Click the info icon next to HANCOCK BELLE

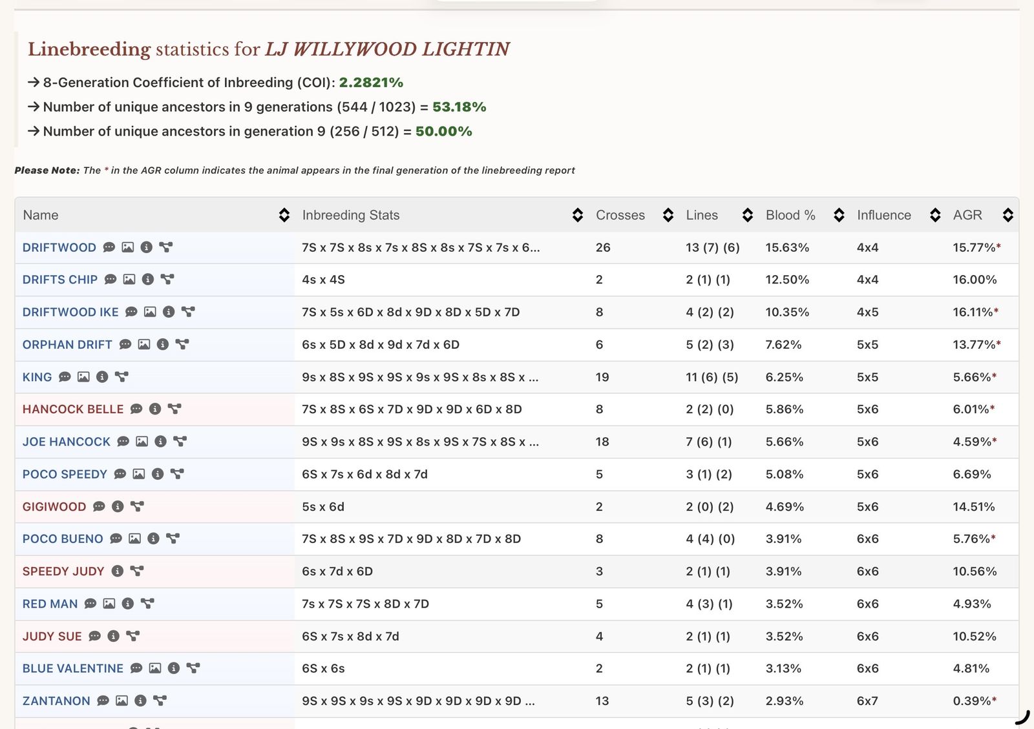pyautogui.click(x=155, y=409)
